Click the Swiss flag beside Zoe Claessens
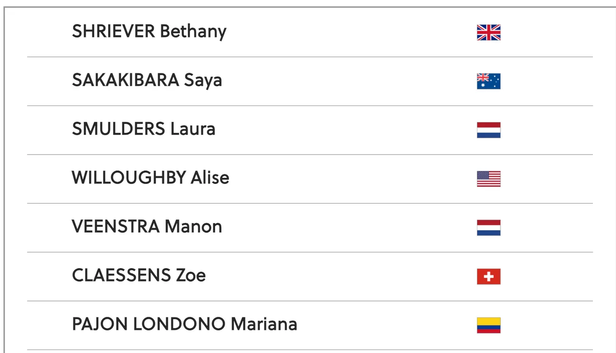Viewport: 616px width, 353px height. 488,276
